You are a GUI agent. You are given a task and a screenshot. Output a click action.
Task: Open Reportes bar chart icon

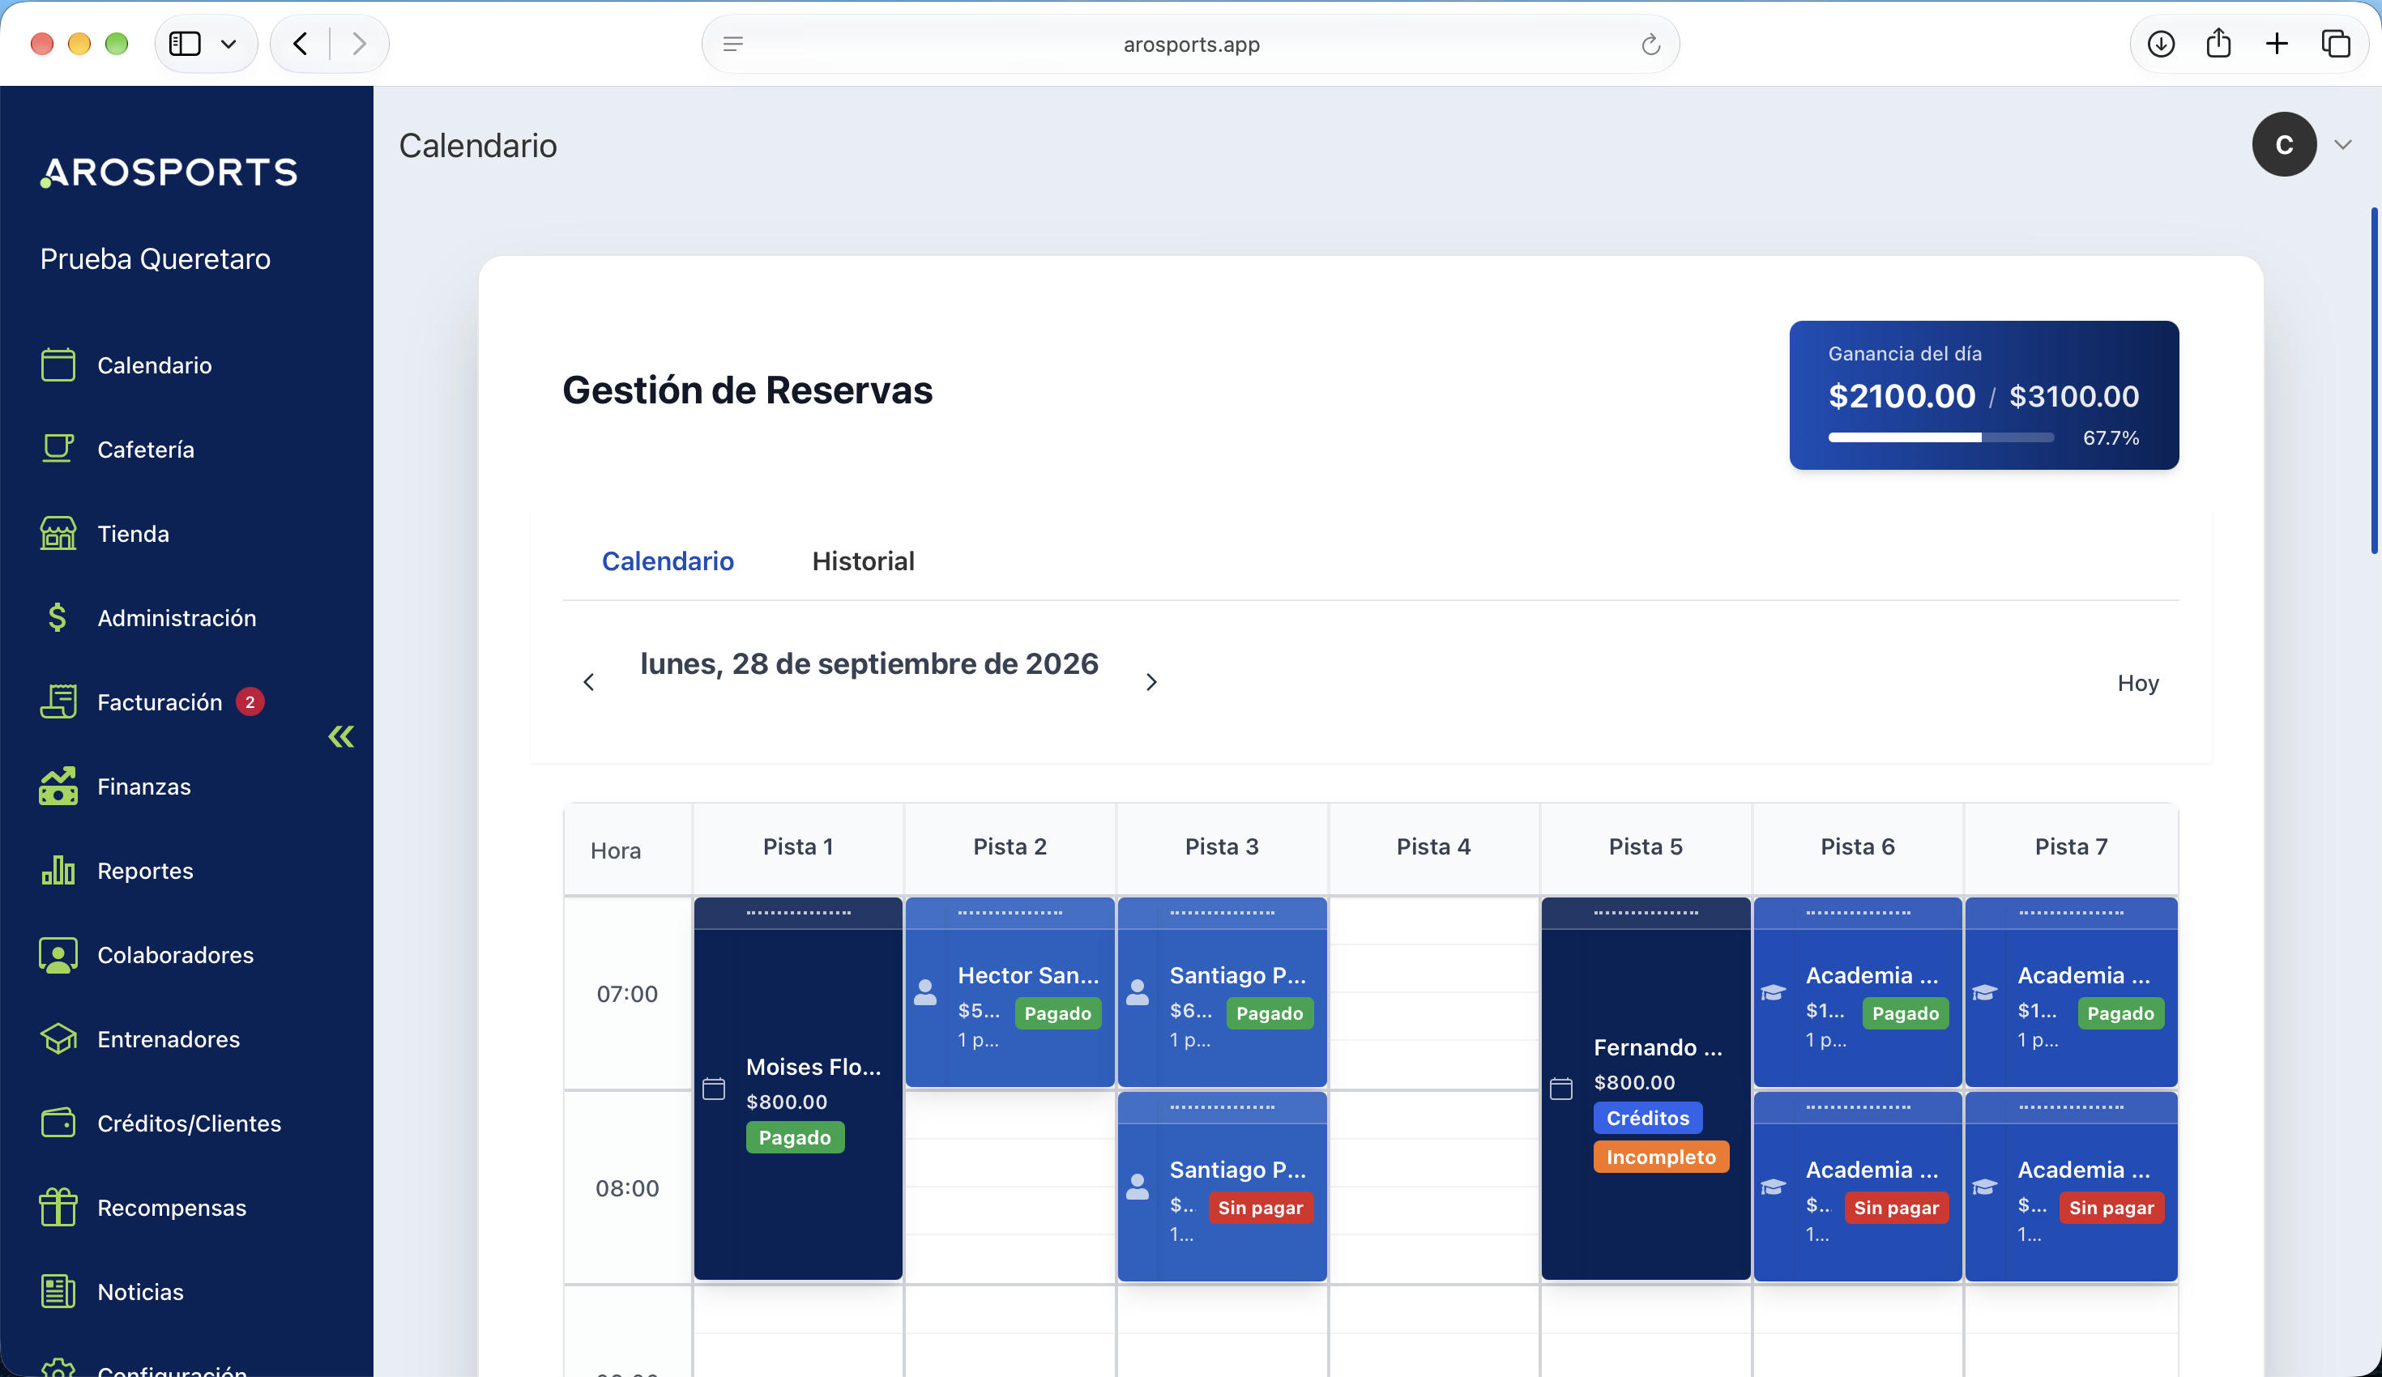tap(58, 869)
